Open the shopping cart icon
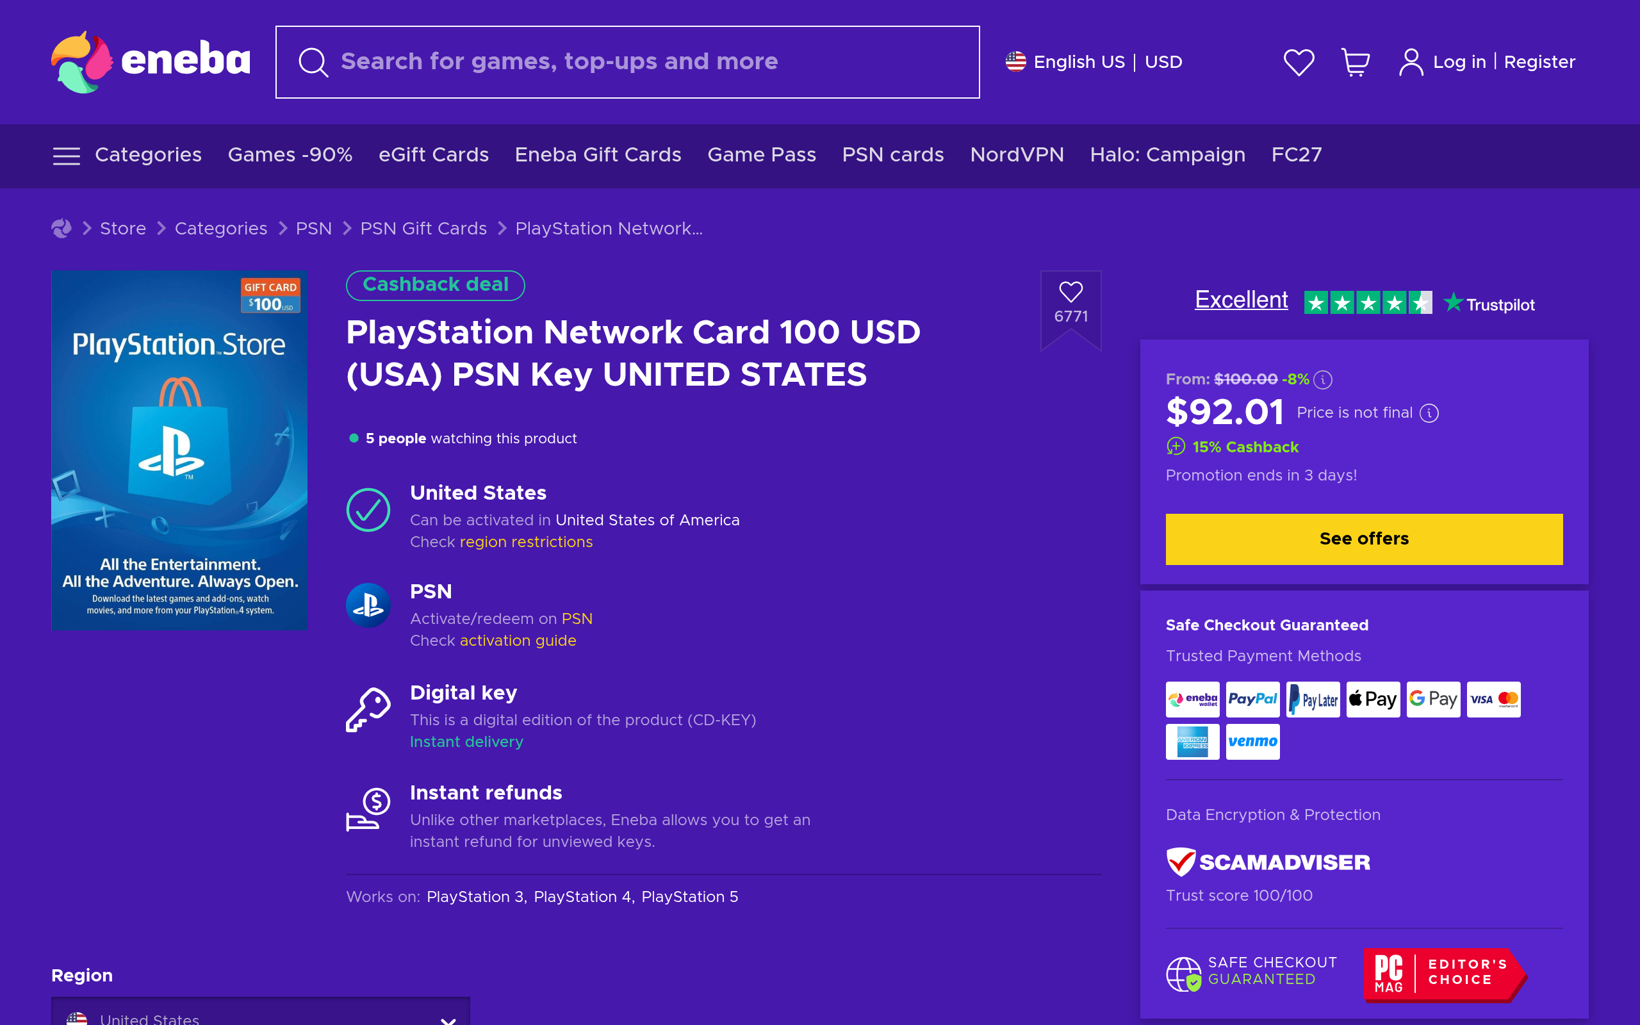The width and height of the screenshot is (1640, 1025). (1356, 62)
